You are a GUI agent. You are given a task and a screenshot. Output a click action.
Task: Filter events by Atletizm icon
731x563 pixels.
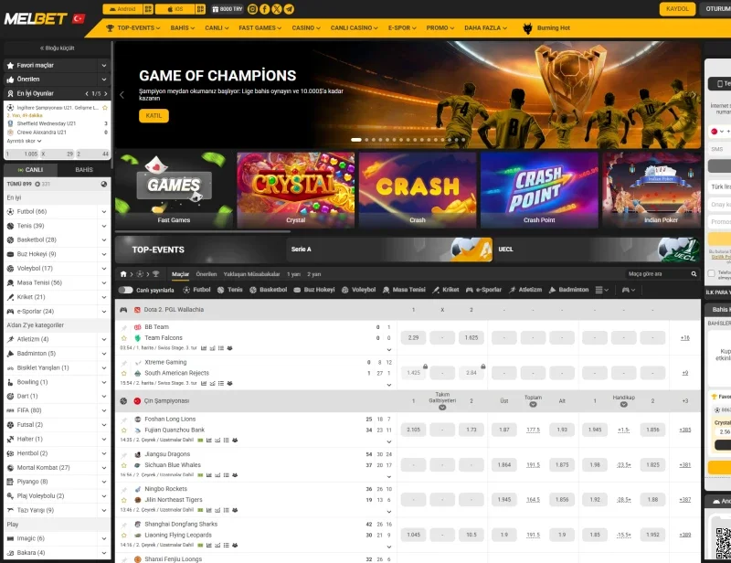click(x=513, y=290)
